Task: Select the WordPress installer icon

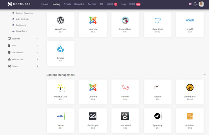Action: (60, 20)
